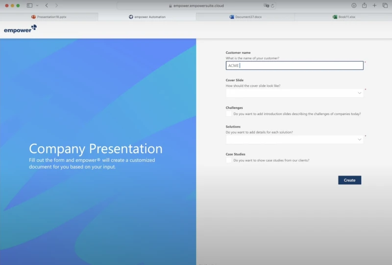Open the Safari downloads icon
This screenshot has height=265, width=392.
pyautogui.click(x=354, y=5)
